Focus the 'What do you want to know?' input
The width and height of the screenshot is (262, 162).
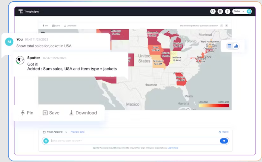(135, 141)
